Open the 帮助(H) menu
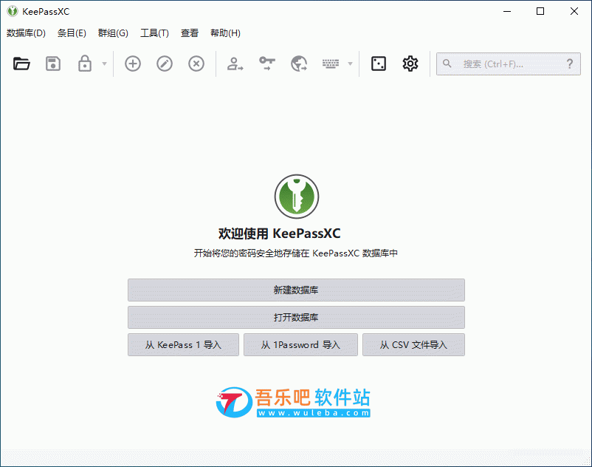 click(225, 33)
